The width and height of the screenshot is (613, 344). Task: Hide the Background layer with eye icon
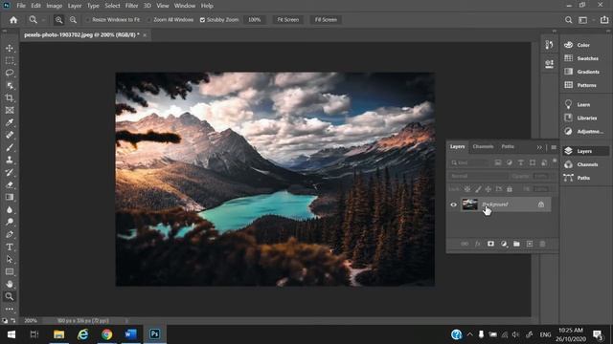[453, 204]
